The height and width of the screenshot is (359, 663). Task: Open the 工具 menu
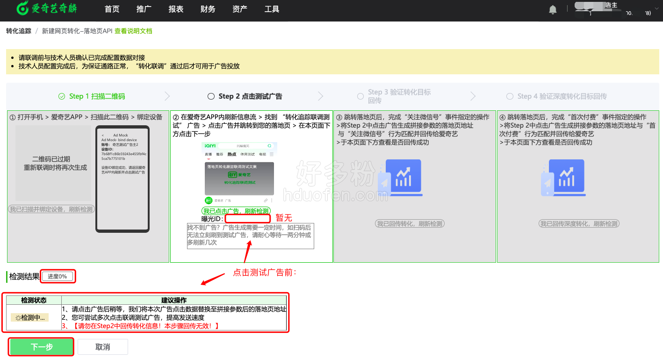pos(272,9)
